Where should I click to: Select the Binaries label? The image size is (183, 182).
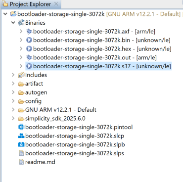35,23
